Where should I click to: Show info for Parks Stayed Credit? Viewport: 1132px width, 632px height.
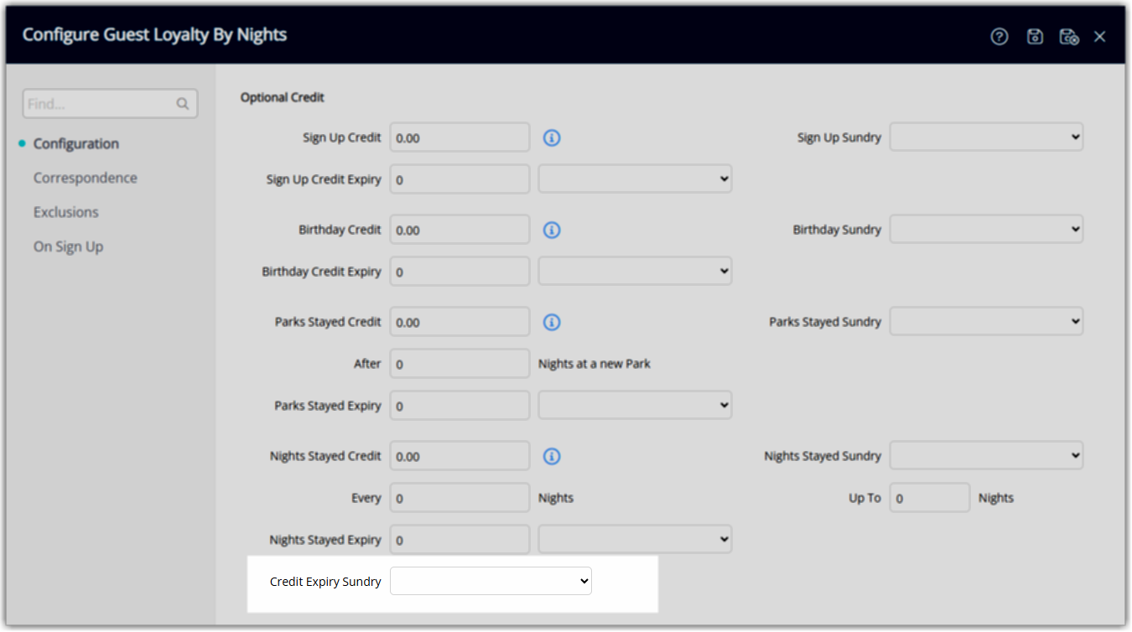coord(552,322)
